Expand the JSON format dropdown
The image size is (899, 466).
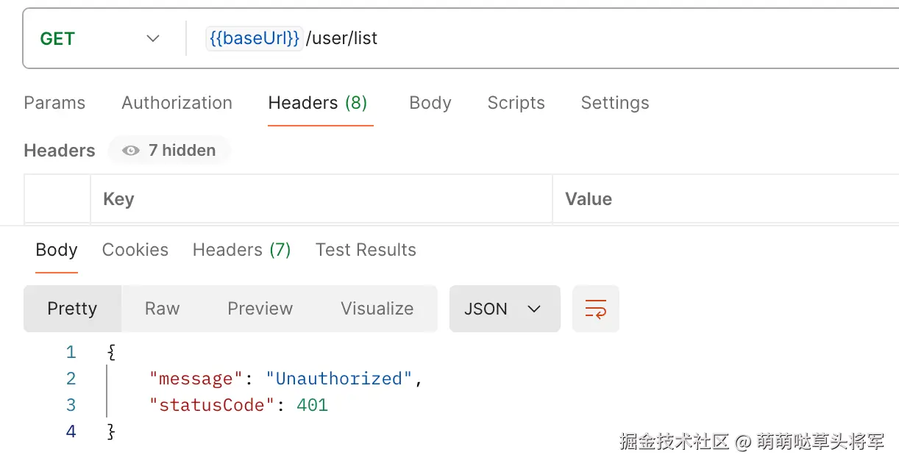[504, 309]
